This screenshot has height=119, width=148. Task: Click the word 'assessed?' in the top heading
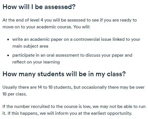click(60, 7)
